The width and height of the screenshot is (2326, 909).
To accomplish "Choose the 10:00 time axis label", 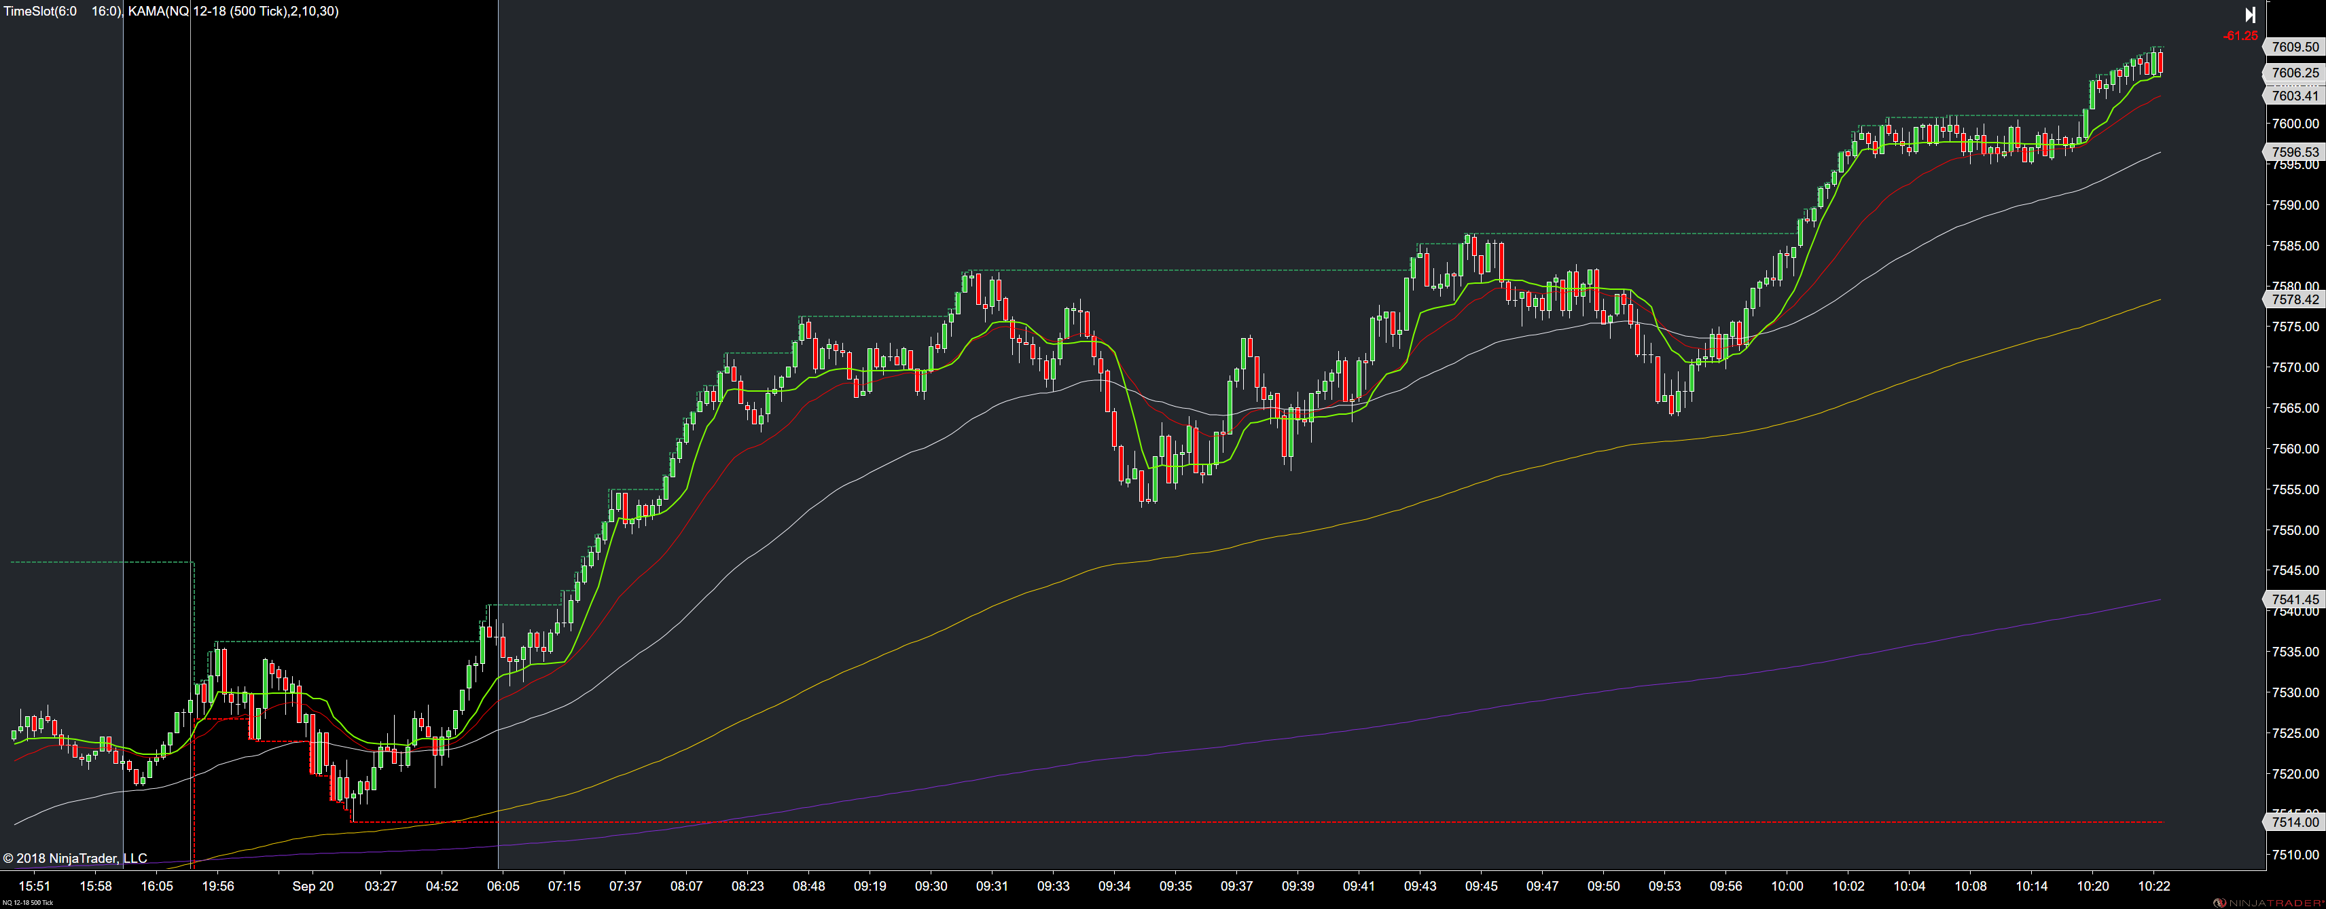I will [1787, 887].
